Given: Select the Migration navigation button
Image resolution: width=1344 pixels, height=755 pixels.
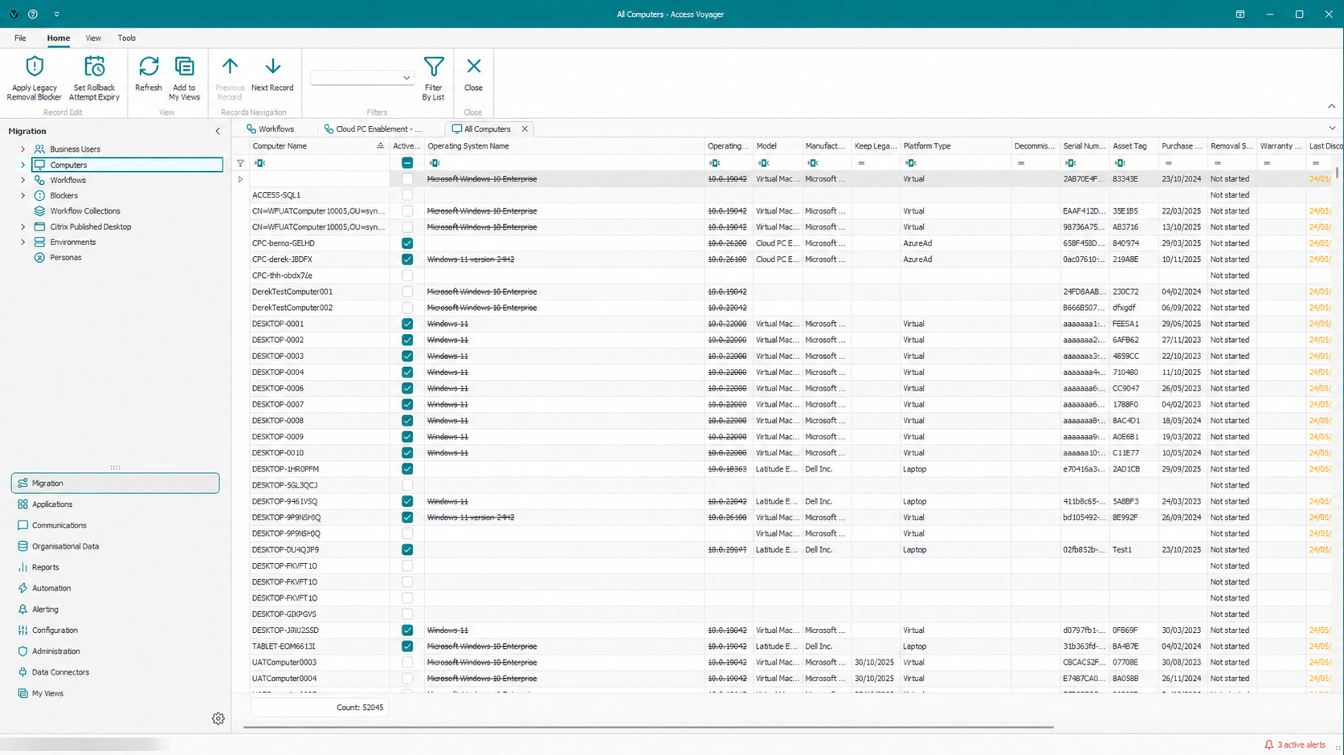Looking at the screenshot, I should pos(115,483).
